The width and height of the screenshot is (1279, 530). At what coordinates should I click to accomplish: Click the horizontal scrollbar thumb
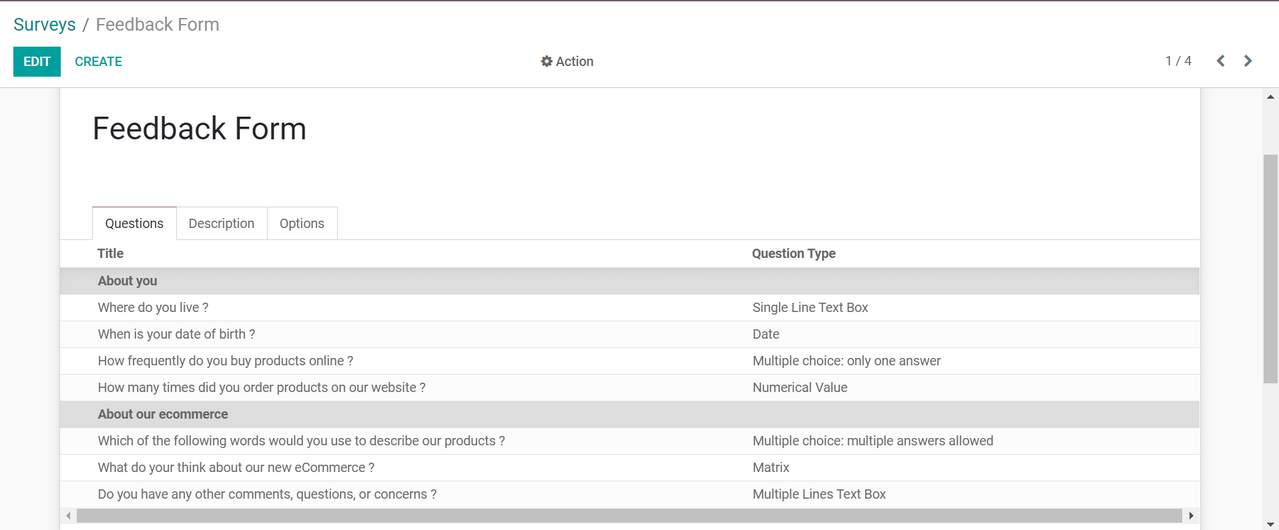(x=629, y=516)
